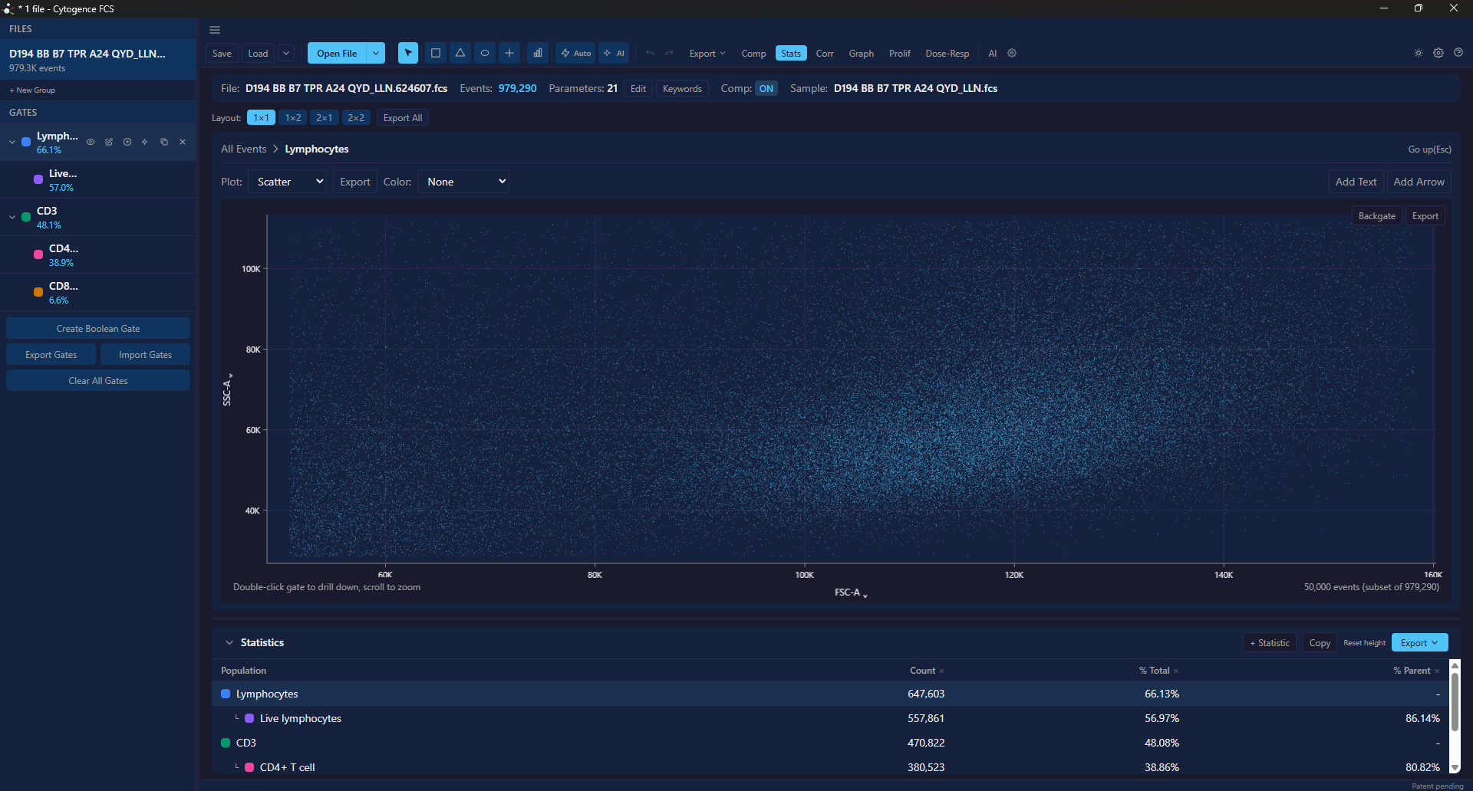Click the histogram bar chart tool
Image resolution: width=1473 pixels, height=791 pixels.
[538, 53]
